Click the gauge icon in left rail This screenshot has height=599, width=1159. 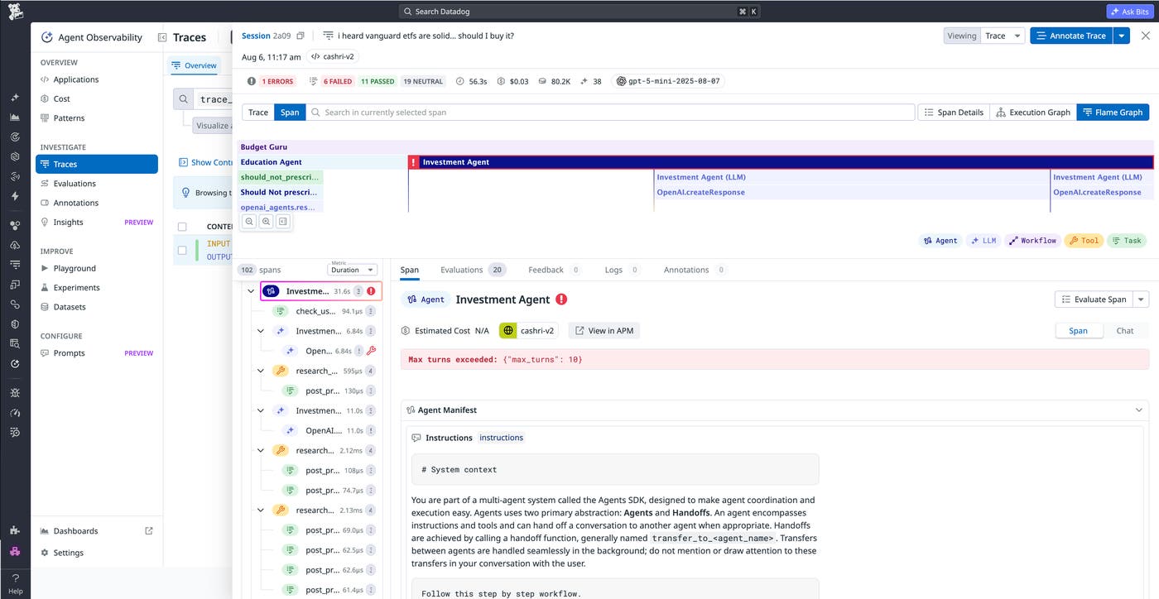15,412
